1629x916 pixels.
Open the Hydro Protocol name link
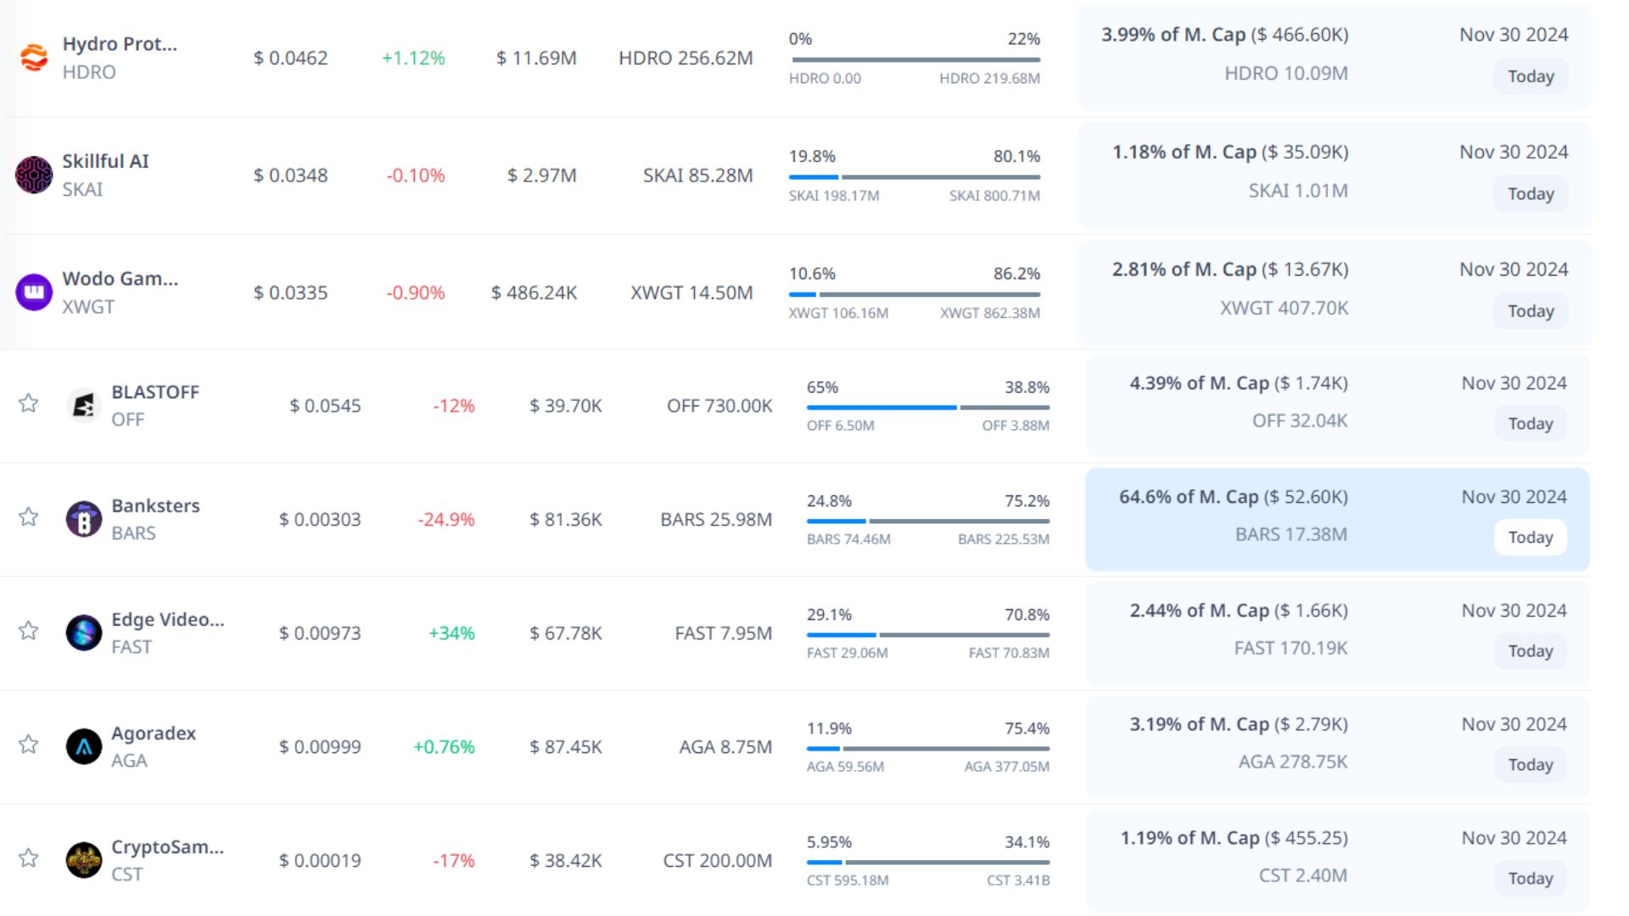point(120,44)
